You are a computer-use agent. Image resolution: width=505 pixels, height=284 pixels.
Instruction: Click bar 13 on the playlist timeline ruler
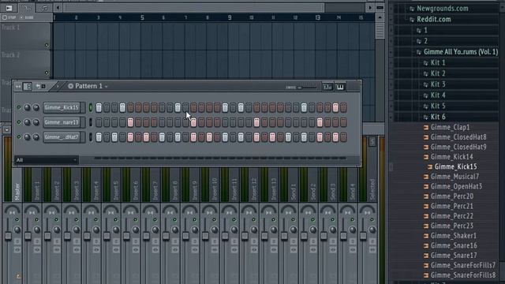[317, 17]
